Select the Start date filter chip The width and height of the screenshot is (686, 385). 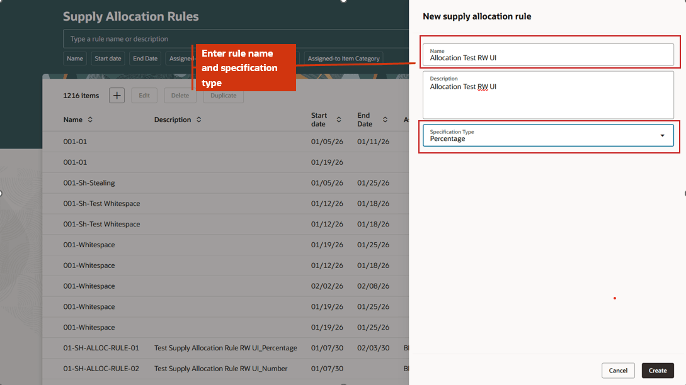click(x=108, y=59)
